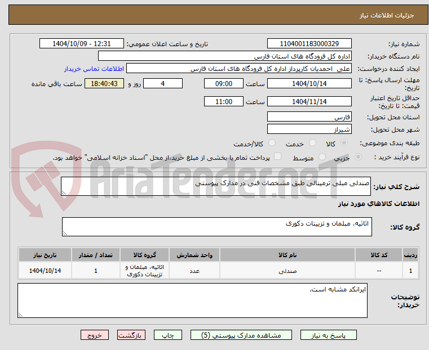Open مشاهده مدارک پیوستی (5) attachments
This screenshot has width=429, height=350.
click(241, 335)
